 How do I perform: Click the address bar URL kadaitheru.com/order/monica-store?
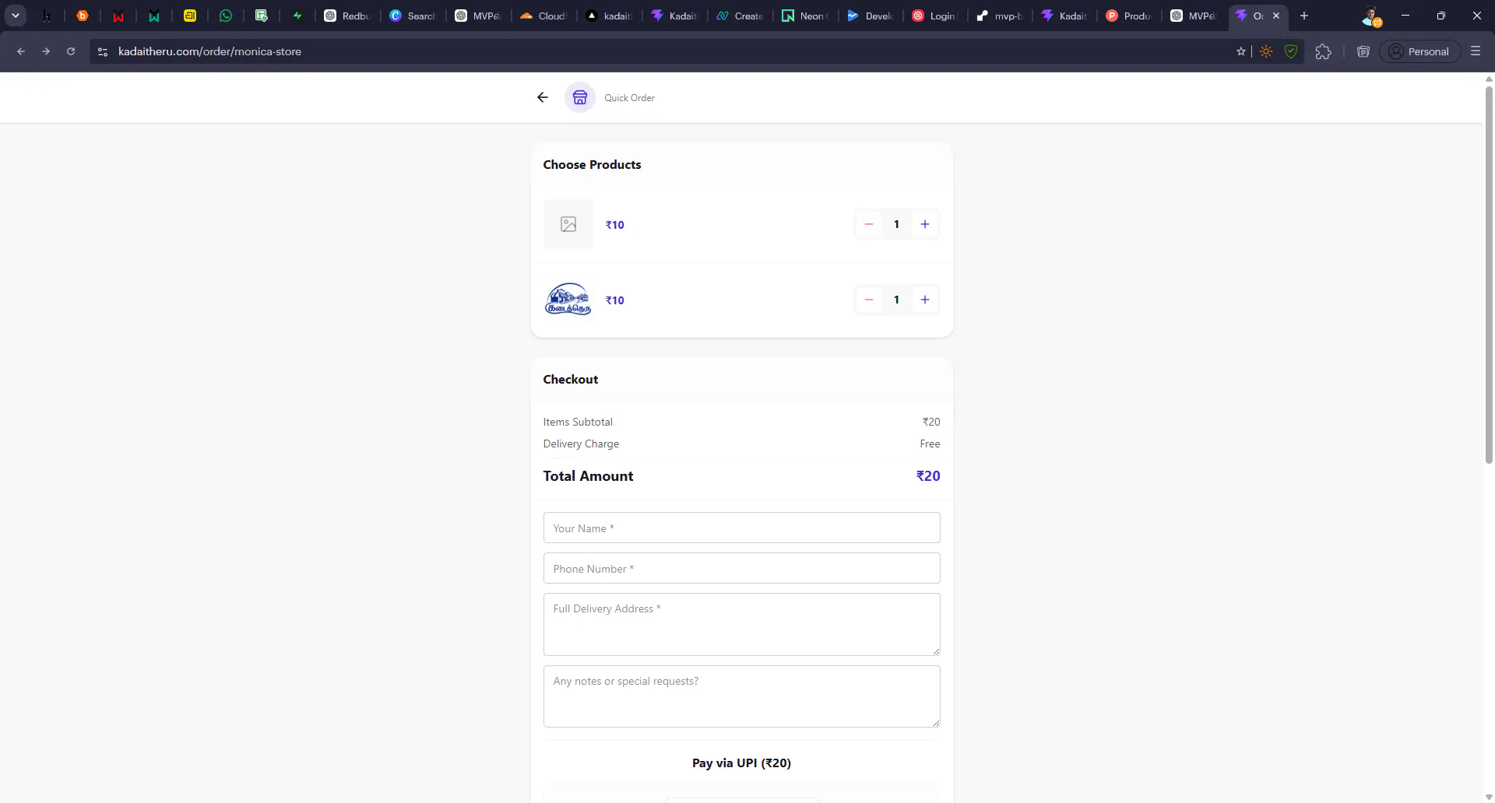pos(209,51)
